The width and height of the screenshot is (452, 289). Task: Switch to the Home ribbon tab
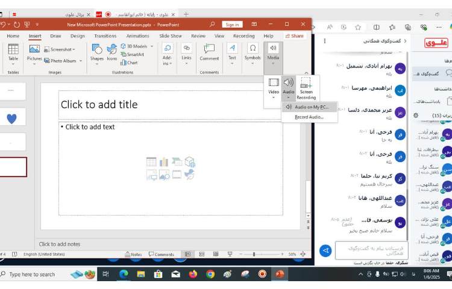pos(13,36)
